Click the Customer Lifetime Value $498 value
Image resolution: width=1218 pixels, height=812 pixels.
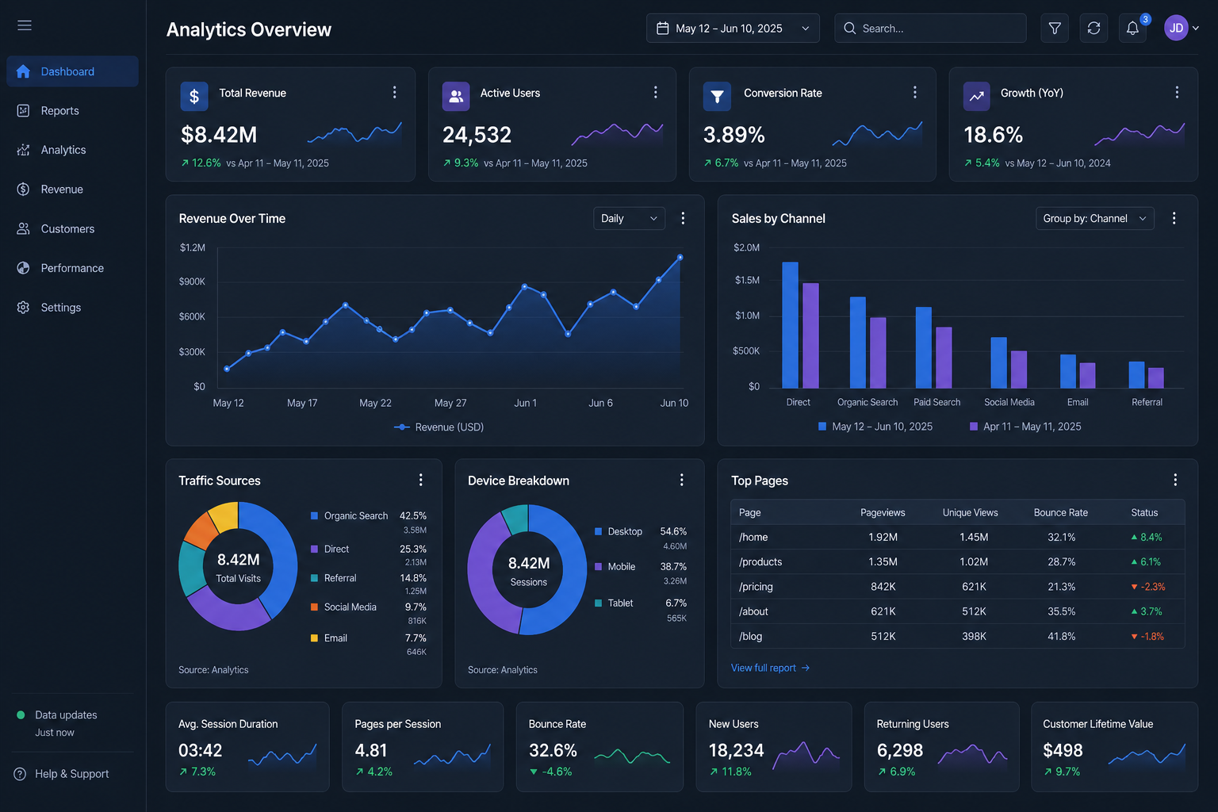pyautogui.click(x=1063, y=750)
